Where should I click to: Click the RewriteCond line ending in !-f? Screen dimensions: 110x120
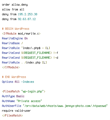tap(30, 53)
